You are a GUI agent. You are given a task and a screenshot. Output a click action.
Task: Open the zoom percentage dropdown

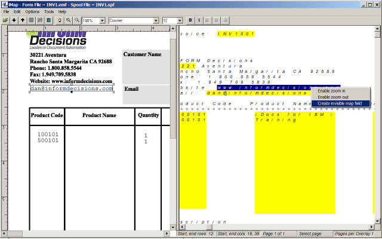(103, 20)
